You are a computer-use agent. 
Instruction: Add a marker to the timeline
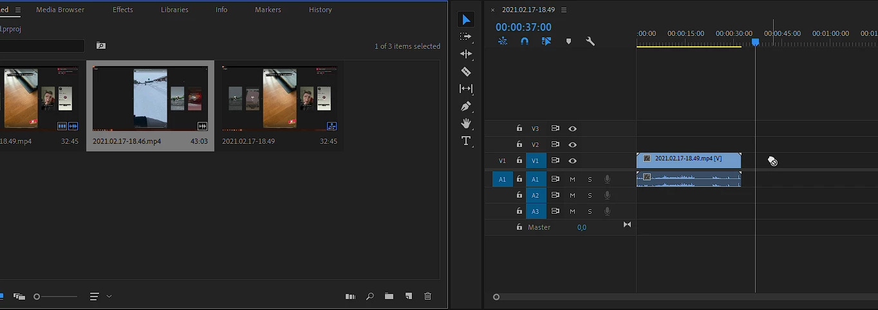pos(568,41)
